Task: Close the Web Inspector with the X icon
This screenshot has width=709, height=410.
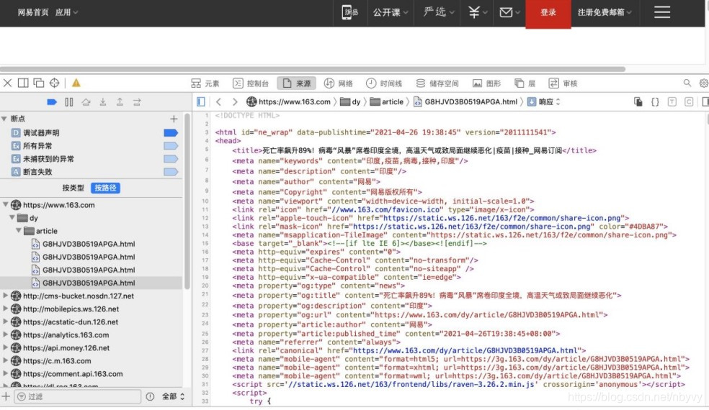Action: 7,83
